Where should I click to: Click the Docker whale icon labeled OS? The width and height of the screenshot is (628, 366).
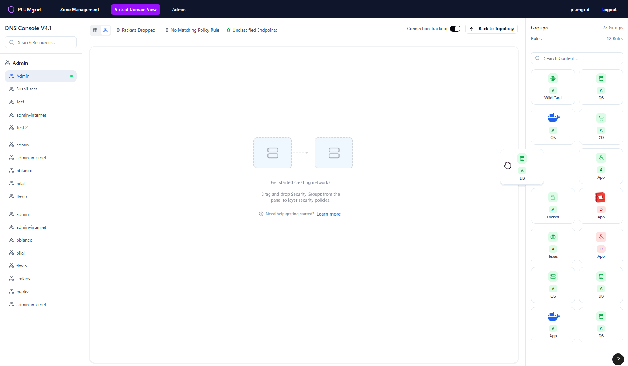click(553, 118)
